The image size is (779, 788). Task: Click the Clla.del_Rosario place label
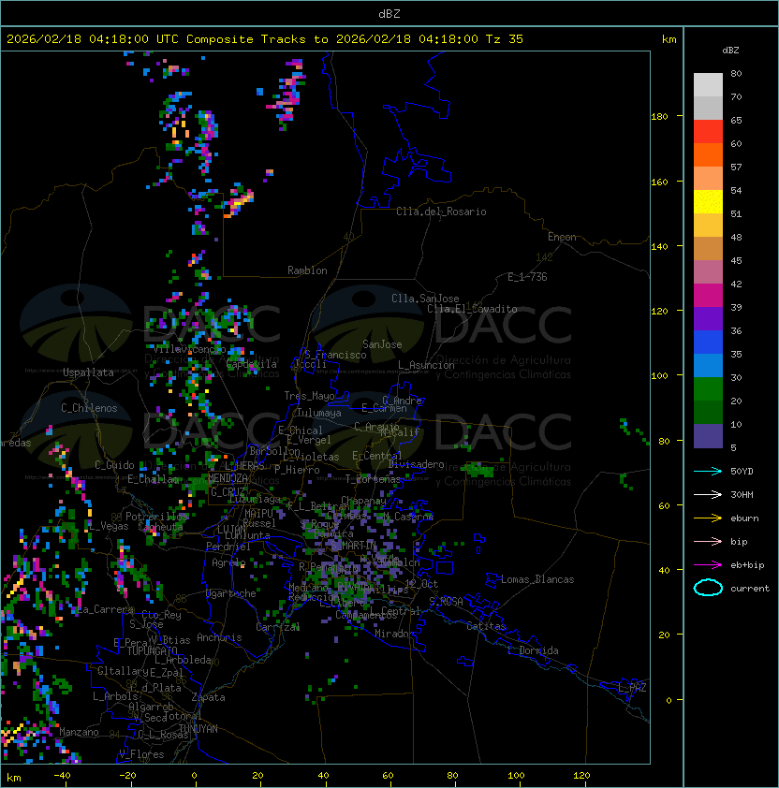coord(441,212)
